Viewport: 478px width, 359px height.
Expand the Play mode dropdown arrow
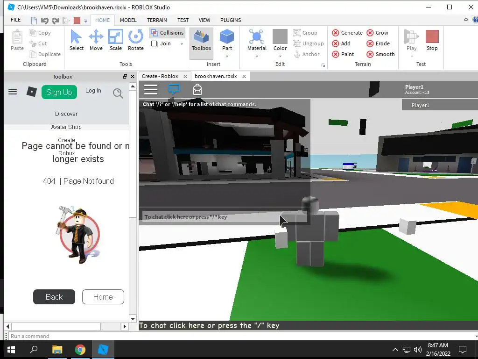[412, 56]
